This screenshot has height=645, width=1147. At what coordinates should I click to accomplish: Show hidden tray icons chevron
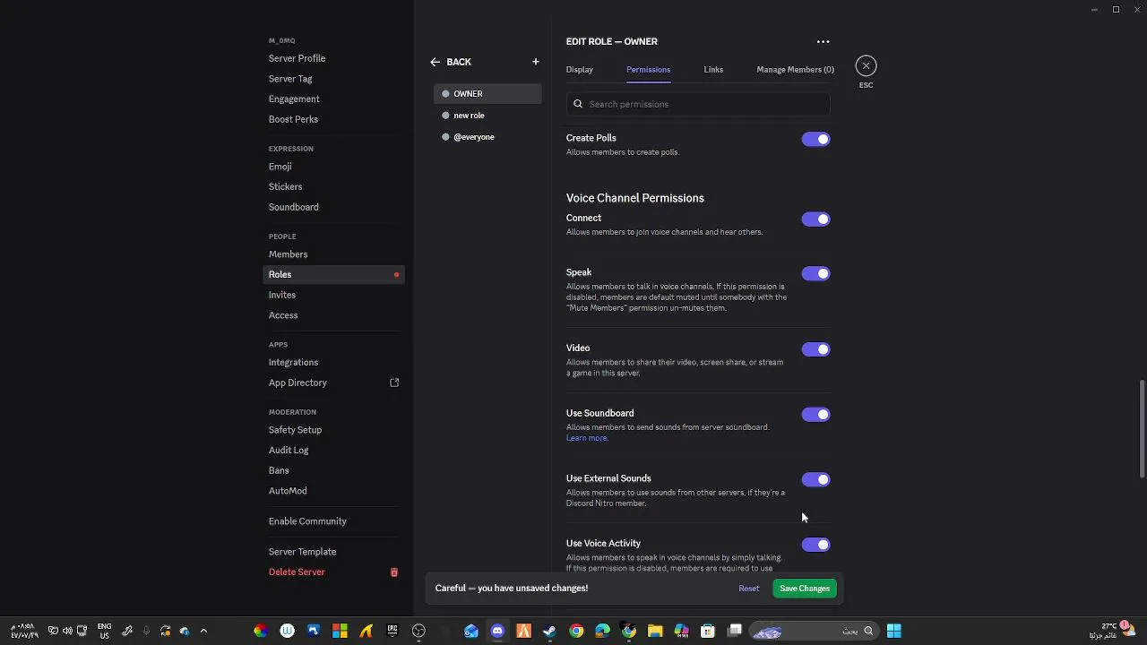203,631
